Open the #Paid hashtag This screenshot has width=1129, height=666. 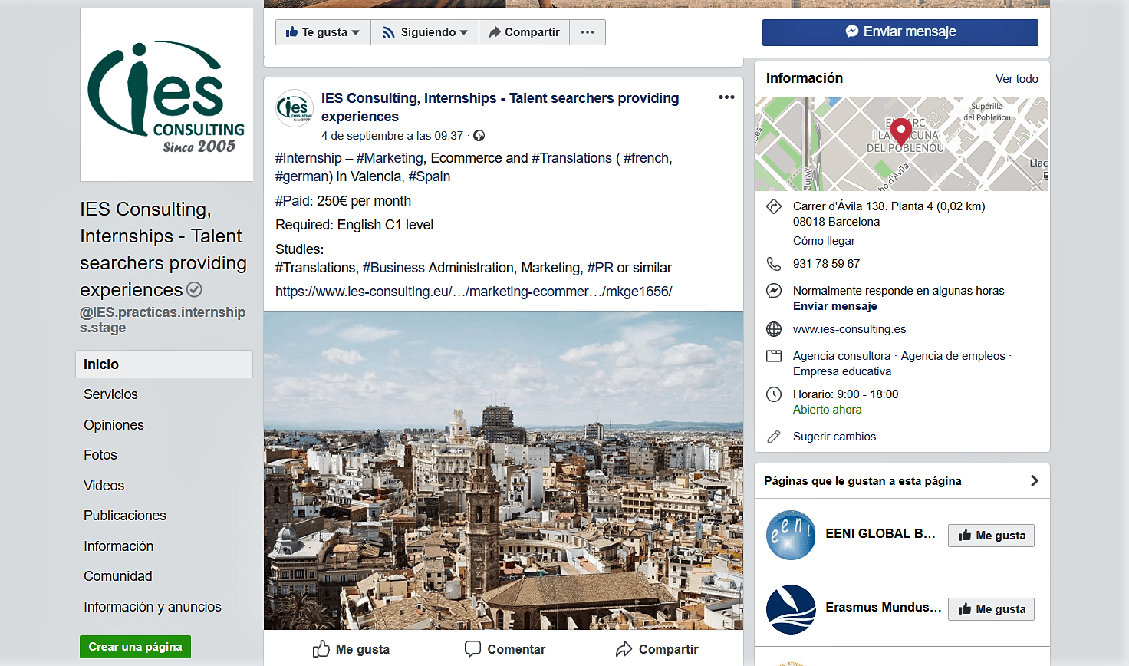[292, 201]
